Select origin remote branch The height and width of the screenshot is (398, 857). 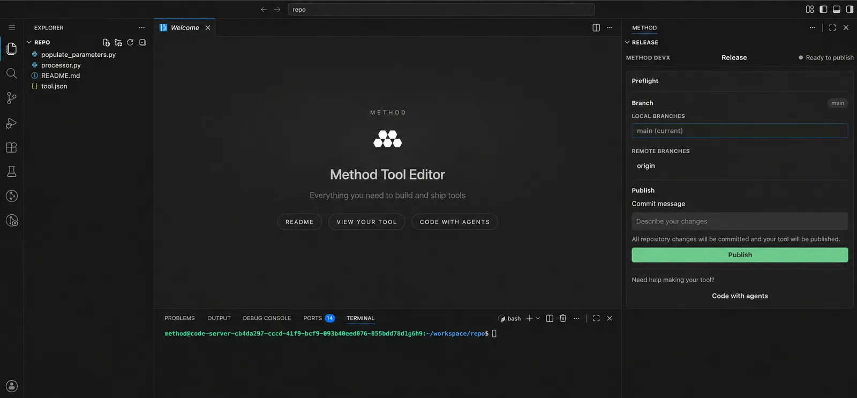(x=646, y=166)
